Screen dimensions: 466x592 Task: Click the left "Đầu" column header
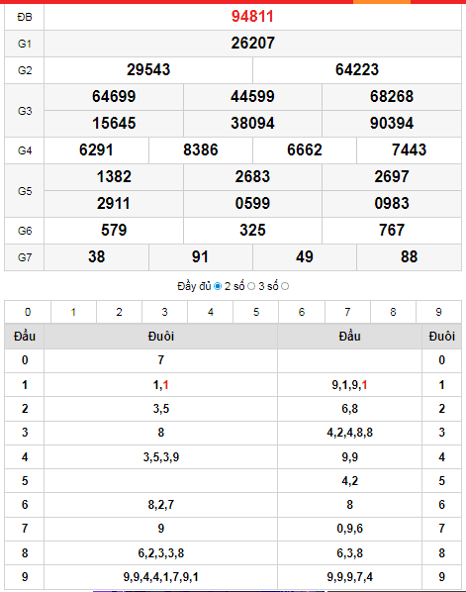point(25,336)
